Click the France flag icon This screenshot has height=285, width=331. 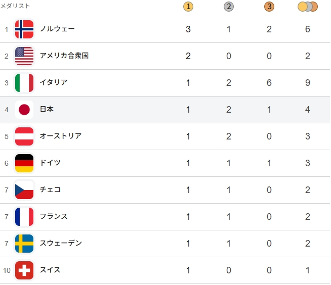tap(24, 217)
